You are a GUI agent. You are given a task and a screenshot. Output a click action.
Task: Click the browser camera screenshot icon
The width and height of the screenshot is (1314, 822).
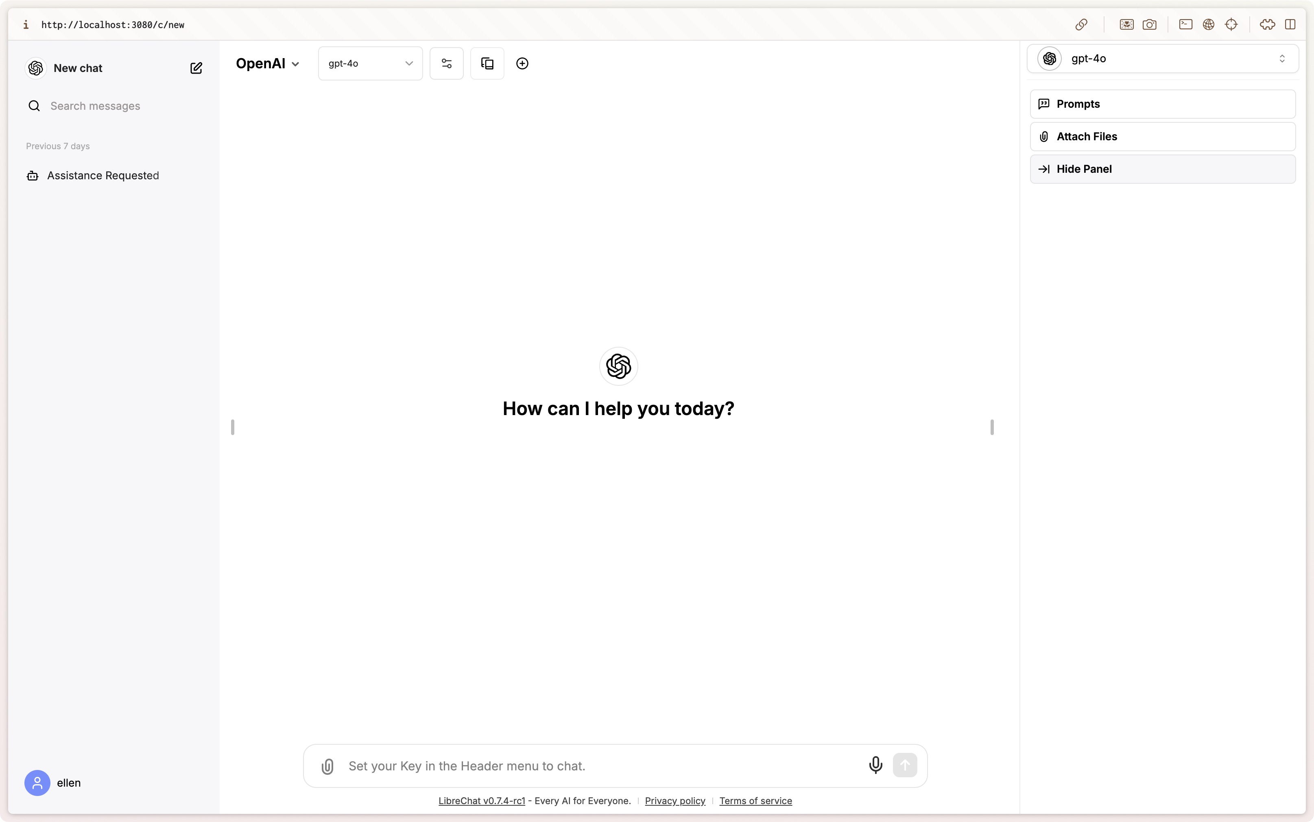[x=1149, y=24]
